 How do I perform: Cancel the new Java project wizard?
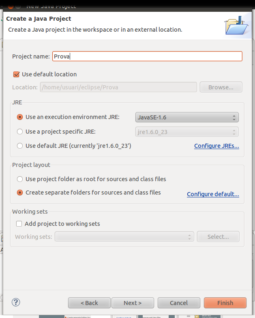(179, 303)
